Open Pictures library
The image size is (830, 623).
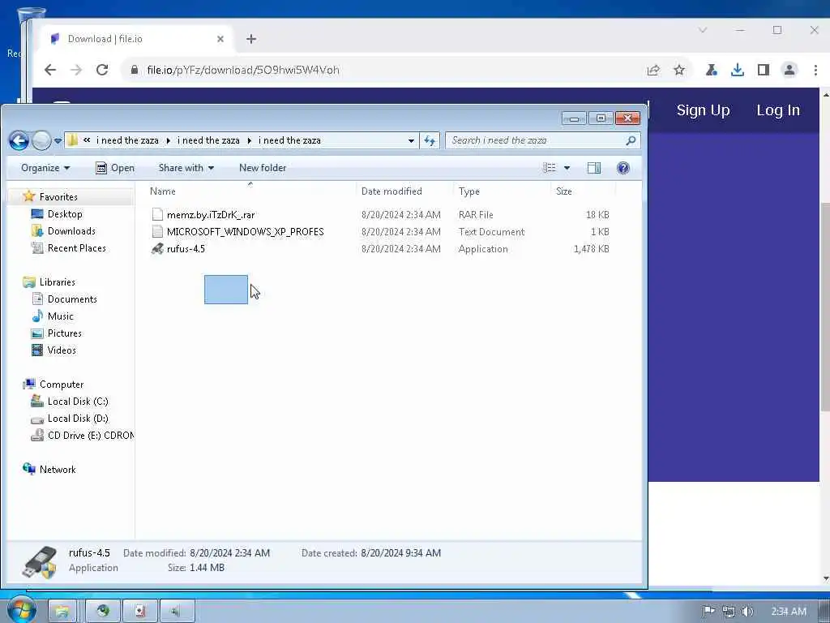pos(65,333)
